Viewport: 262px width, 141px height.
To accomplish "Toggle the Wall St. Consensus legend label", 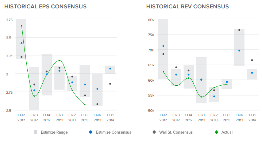I will click(176, 132).
